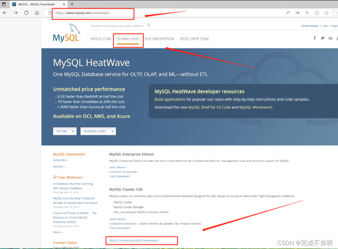Click the MySQL Twitter bird icon
Viewport: 338px width, 249px height.
click(323, 38)
